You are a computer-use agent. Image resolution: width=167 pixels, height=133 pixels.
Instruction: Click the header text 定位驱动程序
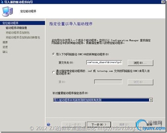tap(28, 11)
